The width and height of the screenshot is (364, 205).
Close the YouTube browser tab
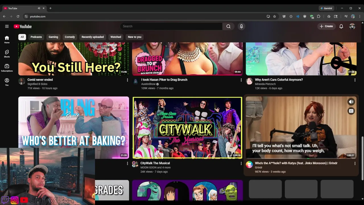coord(44,8)
